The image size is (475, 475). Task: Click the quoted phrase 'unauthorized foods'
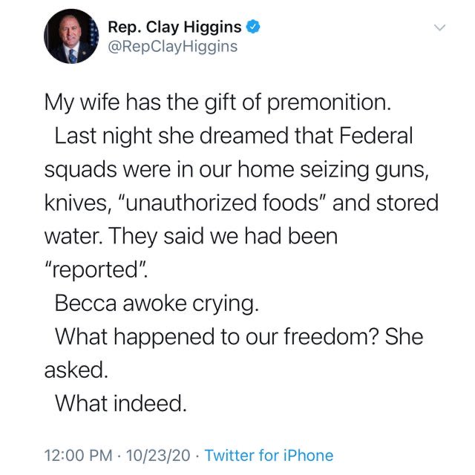point(221,203)
